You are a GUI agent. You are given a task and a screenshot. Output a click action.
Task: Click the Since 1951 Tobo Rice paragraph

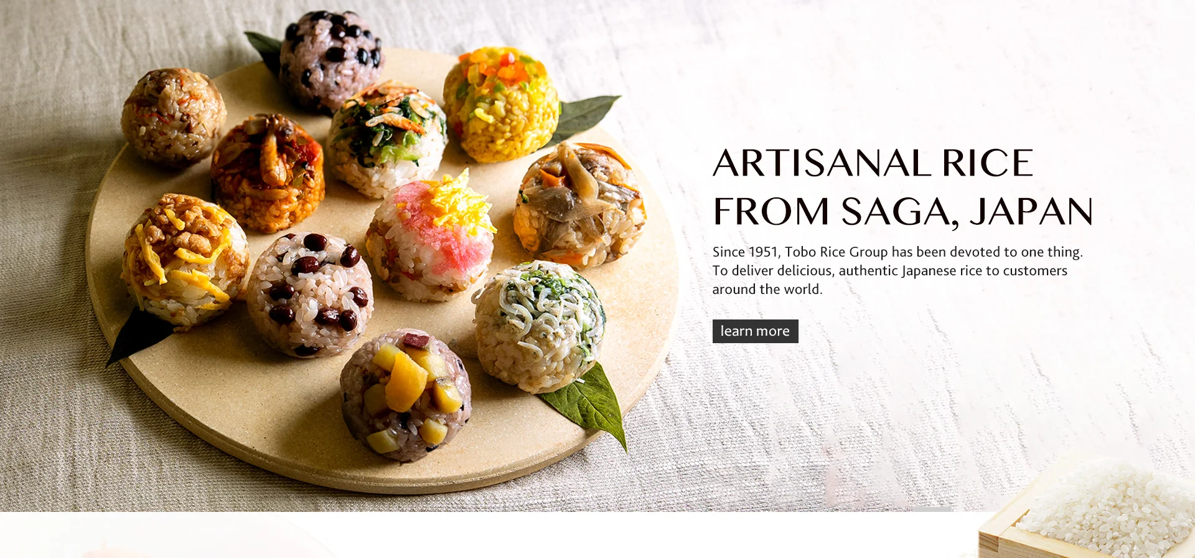pos(897,270)
